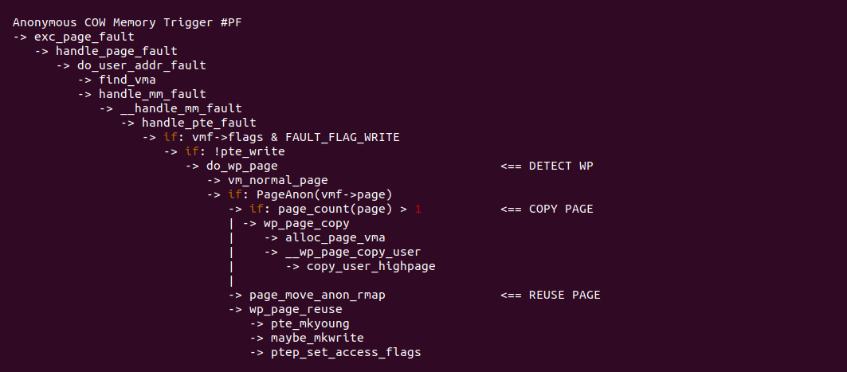Click the COPY PAGE annotation
The image size is (847, 372).
click(561, 209)
